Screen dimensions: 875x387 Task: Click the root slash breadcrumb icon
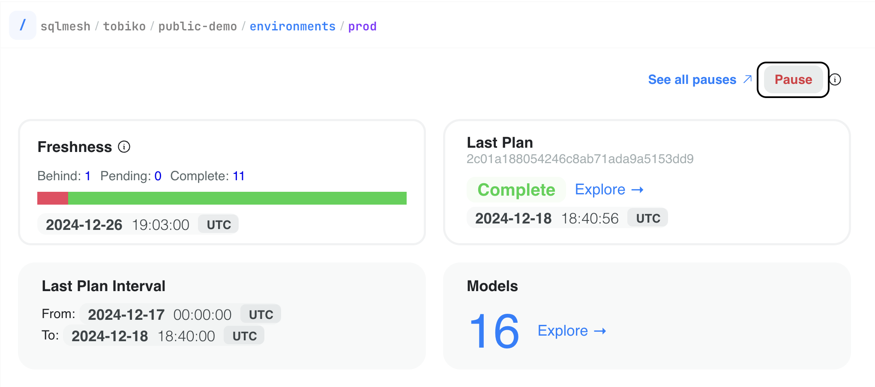tap(23, 25)
